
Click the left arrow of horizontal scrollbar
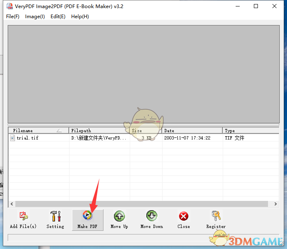click(12, 204)
